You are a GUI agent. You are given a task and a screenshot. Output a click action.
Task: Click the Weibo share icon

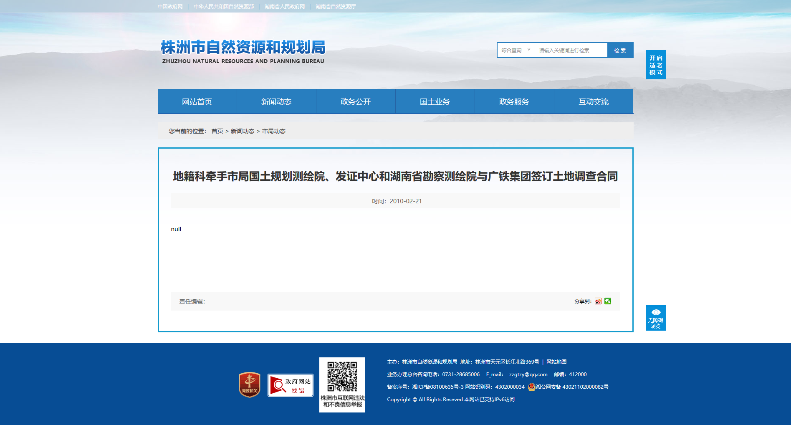pyautogui.click(x=598, y=301)
